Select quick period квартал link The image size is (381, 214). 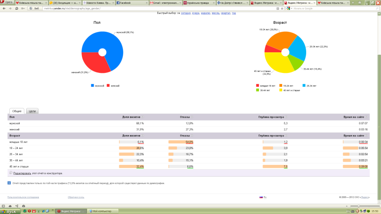226,13
